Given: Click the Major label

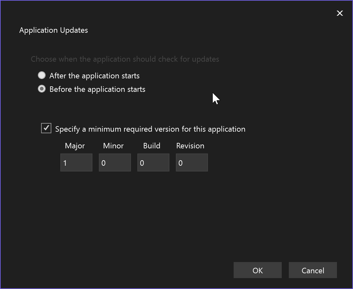Looking at the screenshot, I should coord(75,146).
